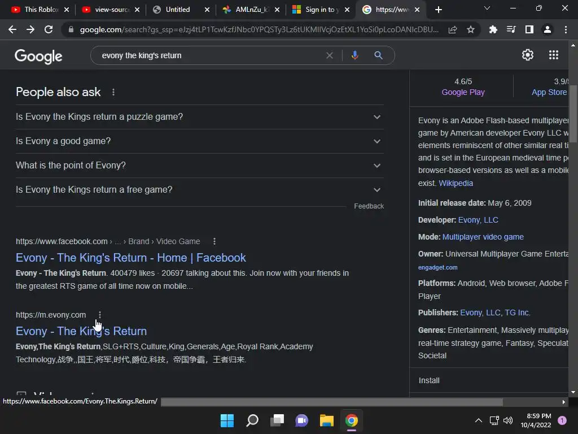Go back with the browser back arrow
The height and width of the screenshot is (434, 578).
(12, 29)
